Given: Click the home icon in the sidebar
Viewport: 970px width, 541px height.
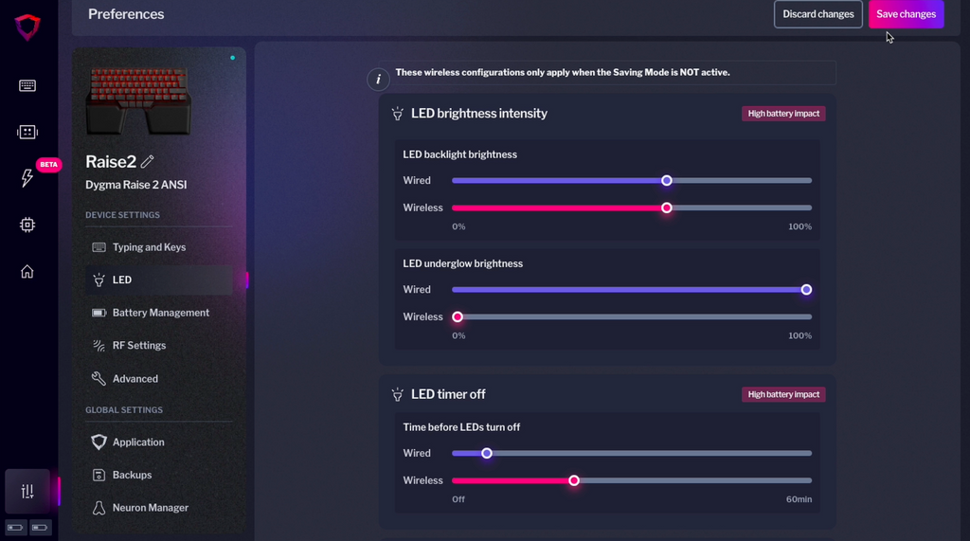Looking at the screenshot, I should tap(27, 272).
